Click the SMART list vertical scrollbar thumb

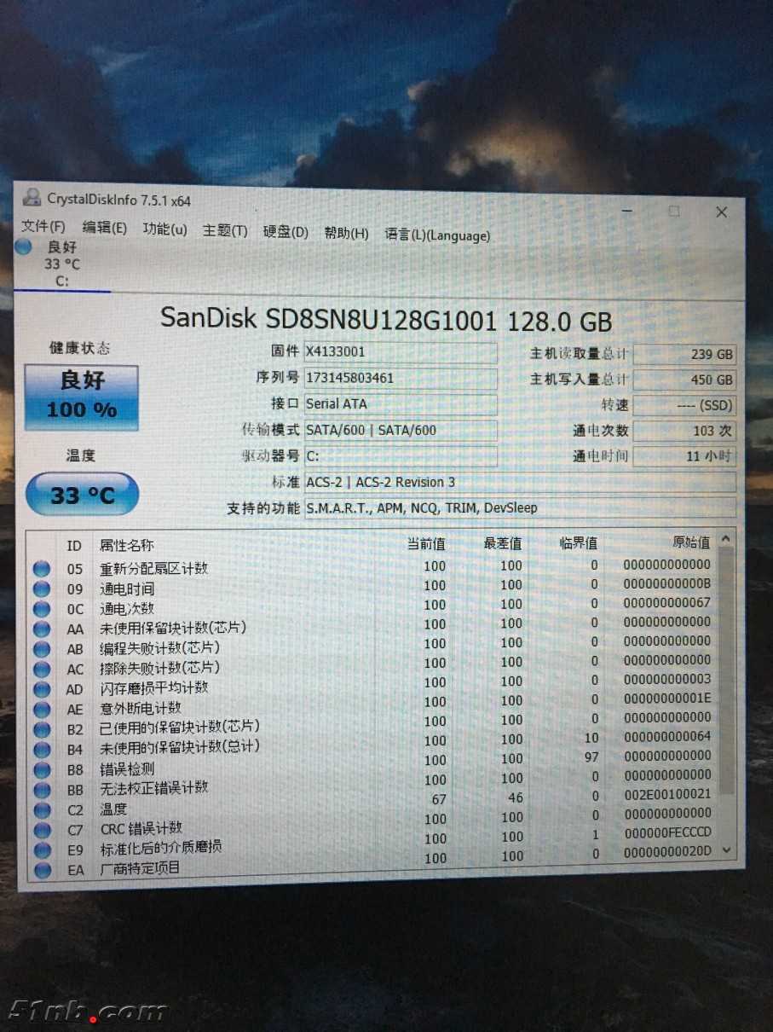[726, 670]
